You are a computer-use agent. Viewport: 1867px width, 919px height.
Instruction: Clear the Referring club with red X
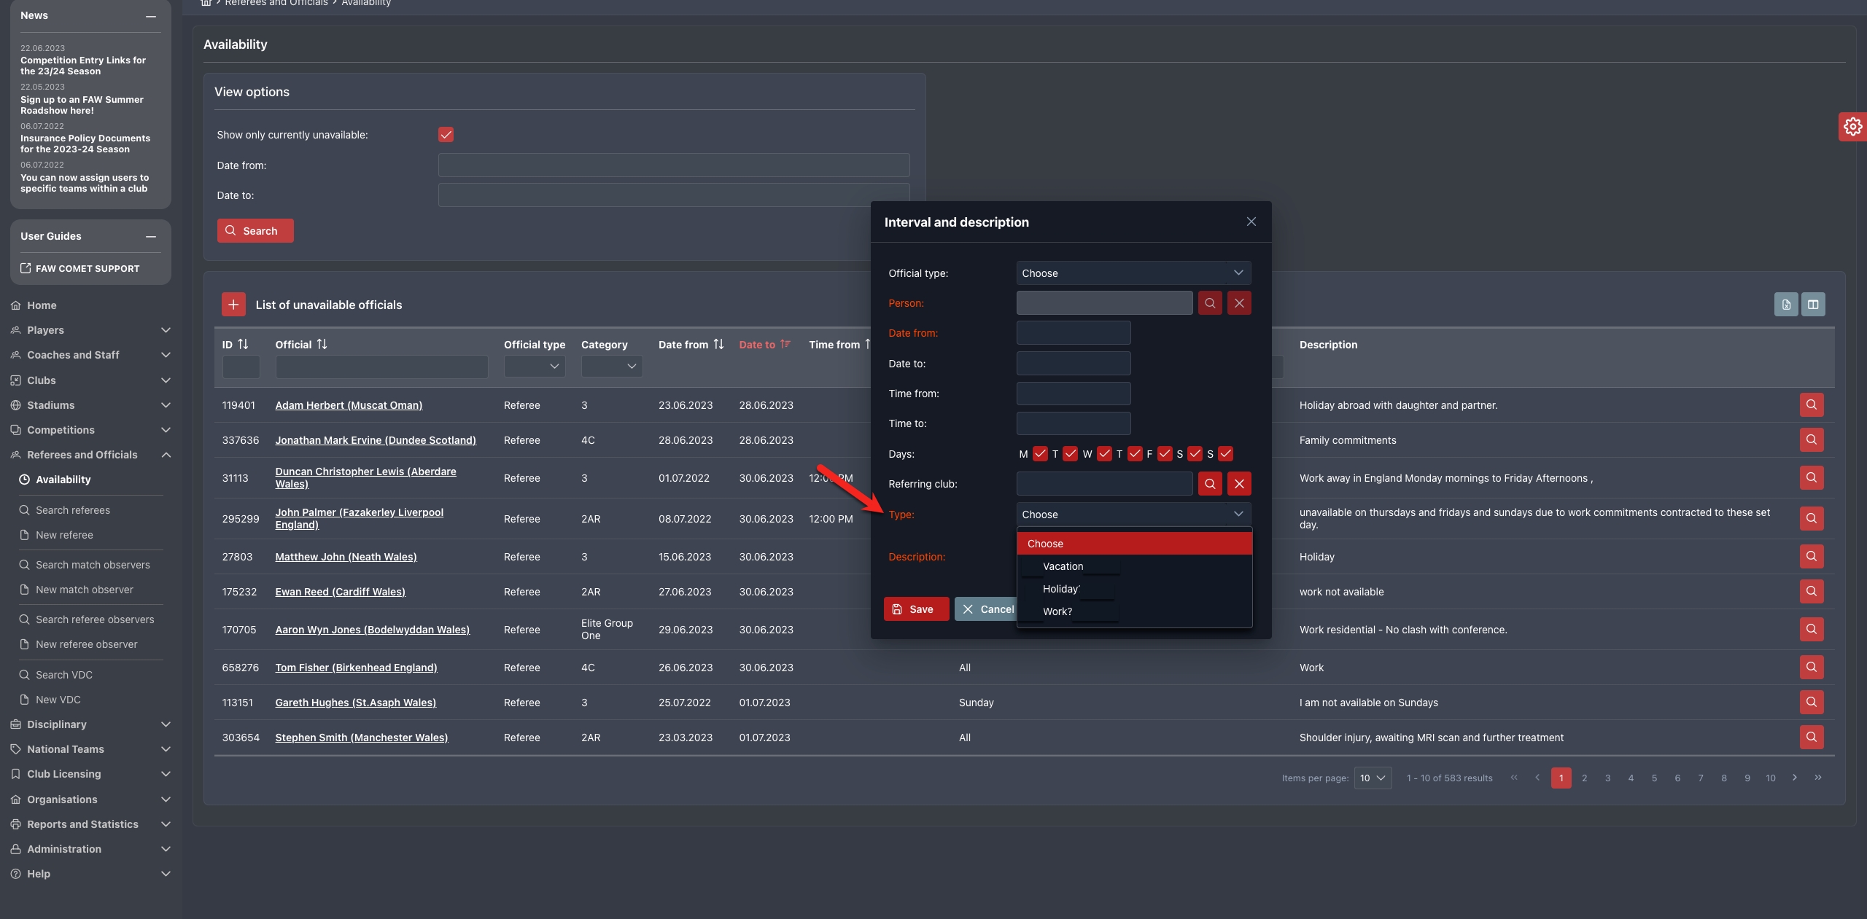tap(1239, 484)
